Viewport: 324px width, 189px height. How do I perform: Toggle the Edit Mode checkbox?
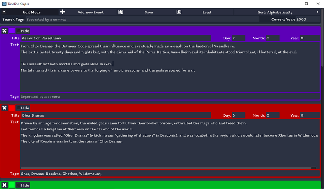[x=4, y=12]
